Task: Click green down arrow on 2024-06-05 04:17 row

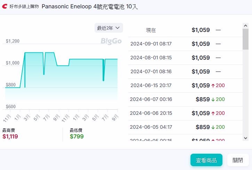Action: [213, 127]
